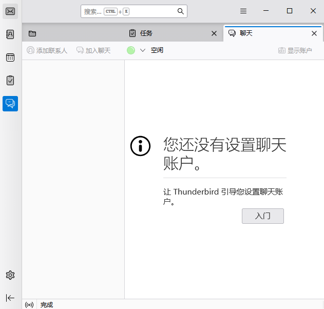
Task: Focus the 搜索 search field
Action: click(134, 11)
